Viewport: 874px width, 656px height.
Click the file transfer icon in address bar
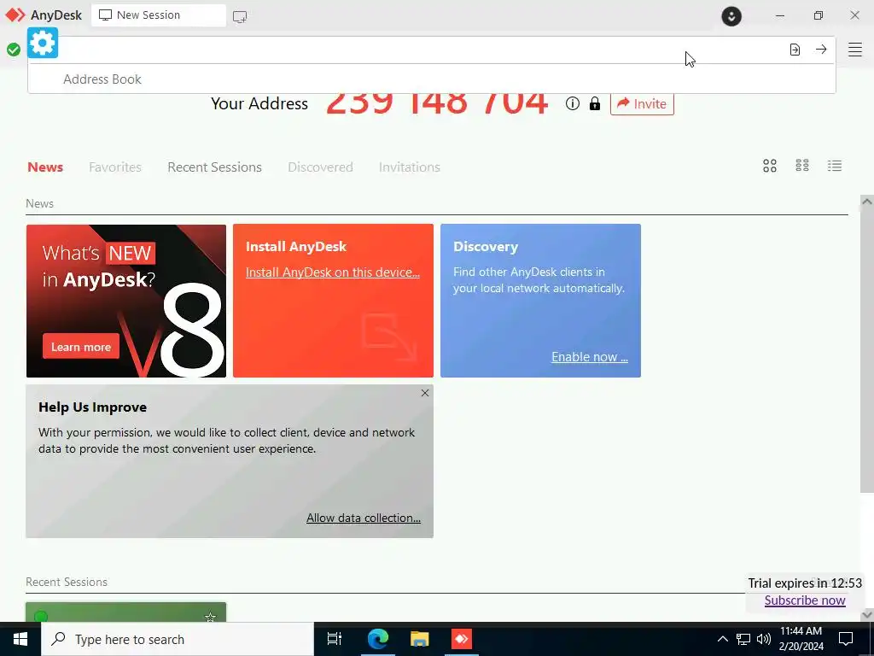click(795, 50)
